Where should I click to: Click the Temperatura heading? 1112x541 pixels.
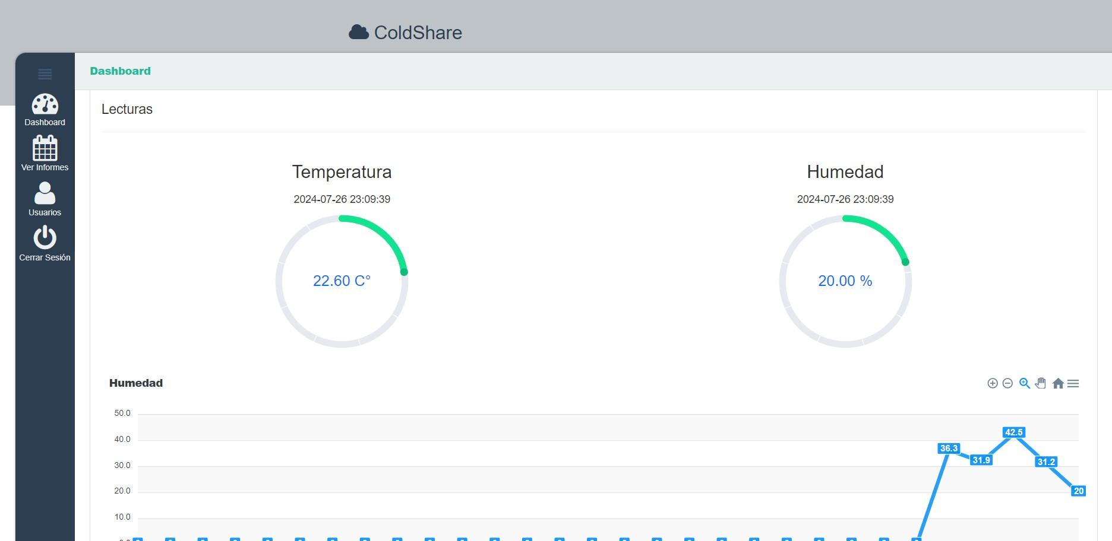tap(342, 172)
